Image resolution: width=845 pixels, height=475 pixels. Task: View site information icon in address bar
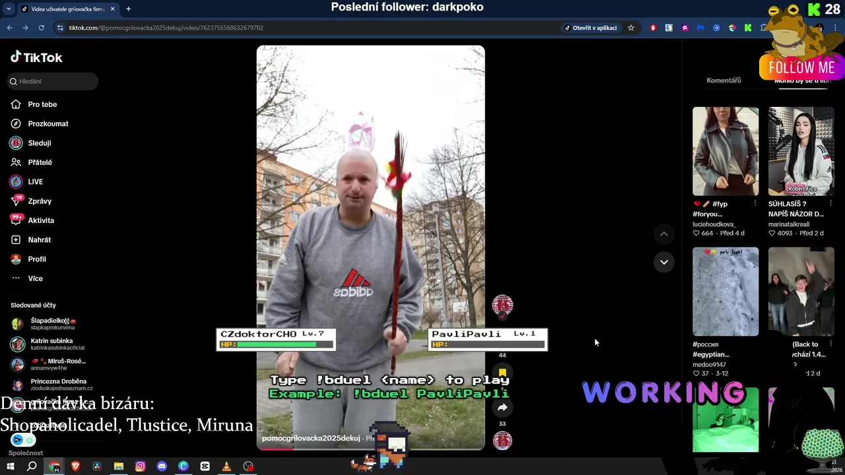61,28
